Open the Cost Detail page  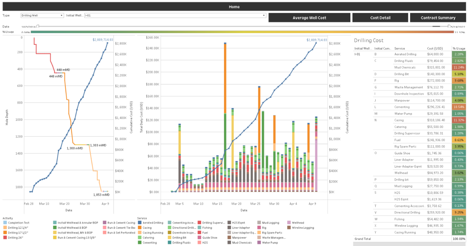tap(380, 17)
